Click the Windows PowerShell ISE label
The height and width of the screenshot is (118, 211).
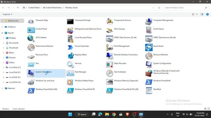85,89
